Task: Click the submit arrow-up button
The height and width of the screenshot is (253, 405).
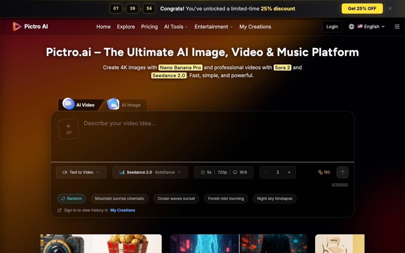Action: pos(342,172)
